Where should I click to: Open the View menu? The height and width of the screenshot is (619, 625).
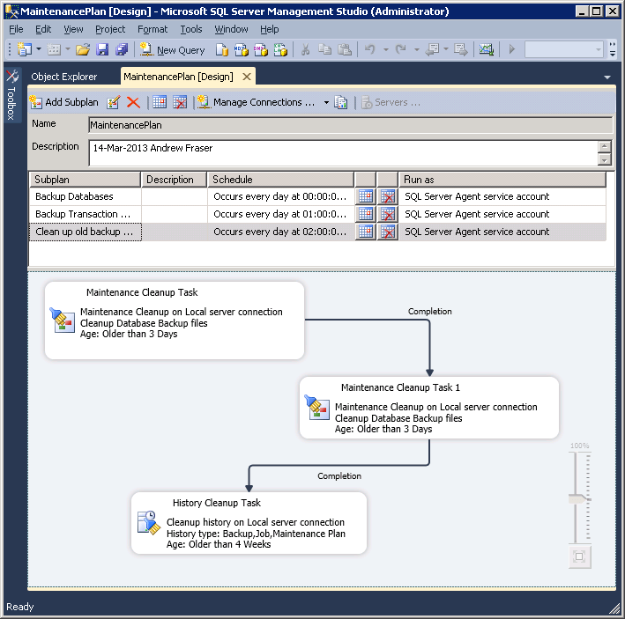(73, 29)
